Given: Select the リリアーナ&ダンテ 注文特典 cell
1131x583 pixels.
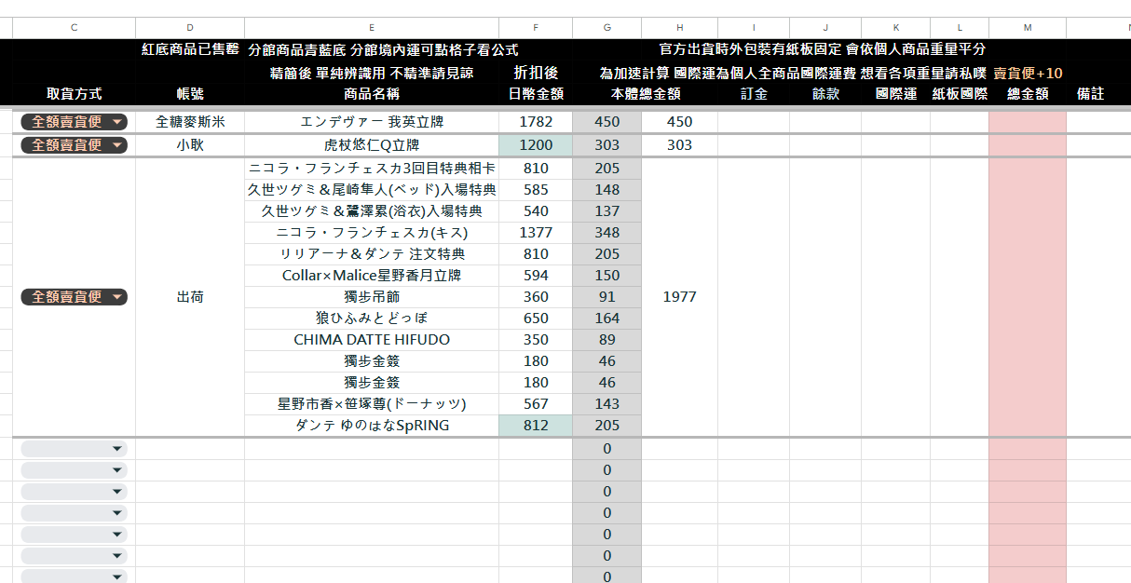Looking at the screenshot, I should click(x=372, y=254).
